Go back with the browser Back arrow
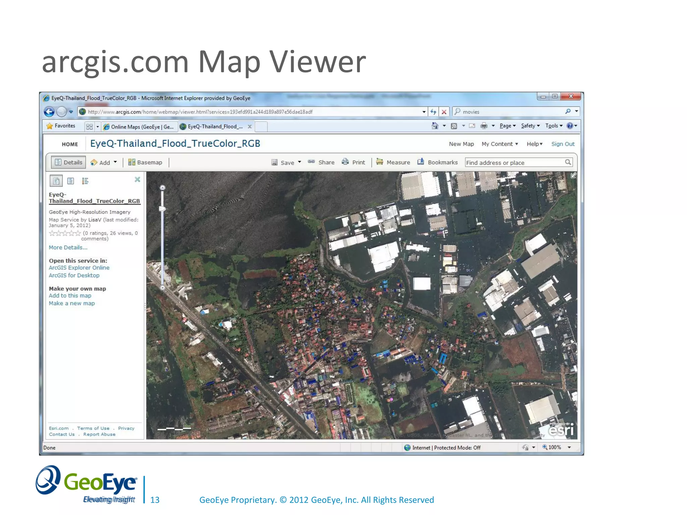The width and height of the screenshot is (687, 515). coord(49,112)
